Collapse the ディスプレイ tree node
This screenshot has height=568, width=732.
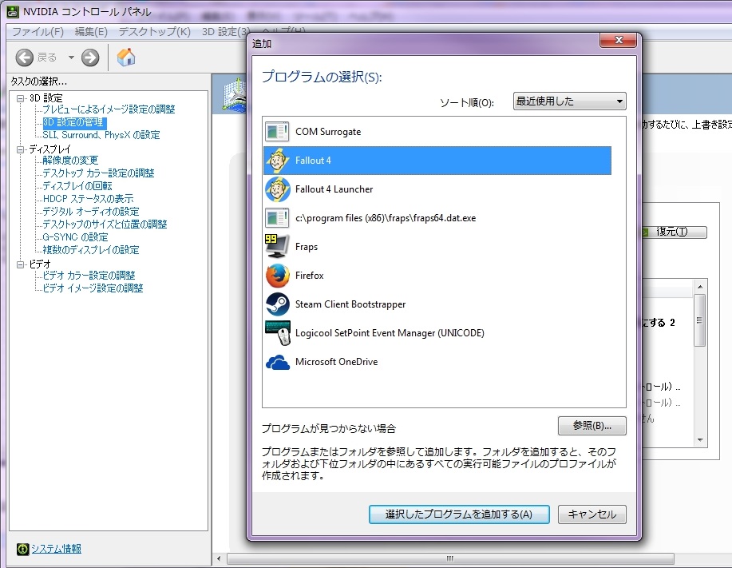click(x=21, y=150)
